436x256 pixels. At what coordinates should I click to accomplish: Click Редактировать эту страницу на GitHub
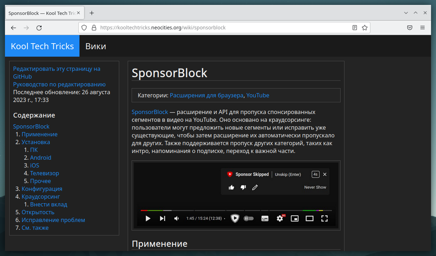57,73
